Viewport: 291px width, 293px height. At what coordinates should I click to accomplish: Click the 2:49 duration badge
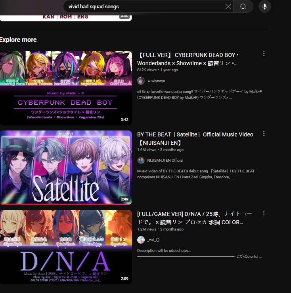pos(124,199)
